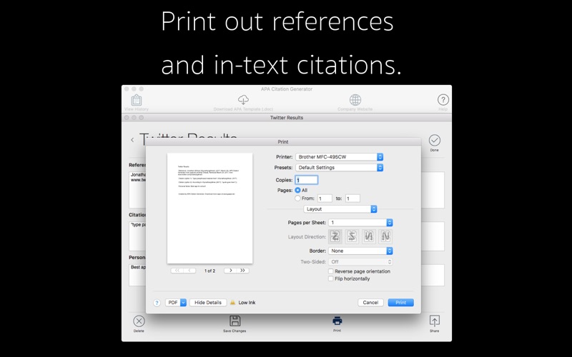
Task: Click Hide Details button
Action: [208, 303]
